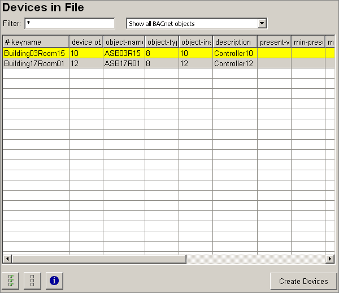Click the ASB17R01 object name cell

123,63
